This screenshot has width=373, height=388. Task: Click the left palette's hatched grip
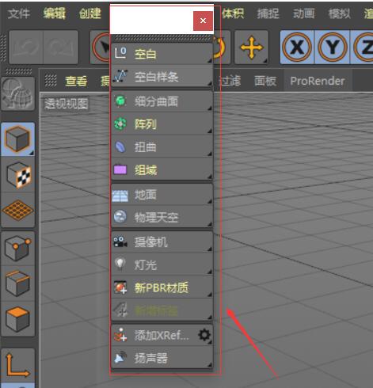[18, 71]
